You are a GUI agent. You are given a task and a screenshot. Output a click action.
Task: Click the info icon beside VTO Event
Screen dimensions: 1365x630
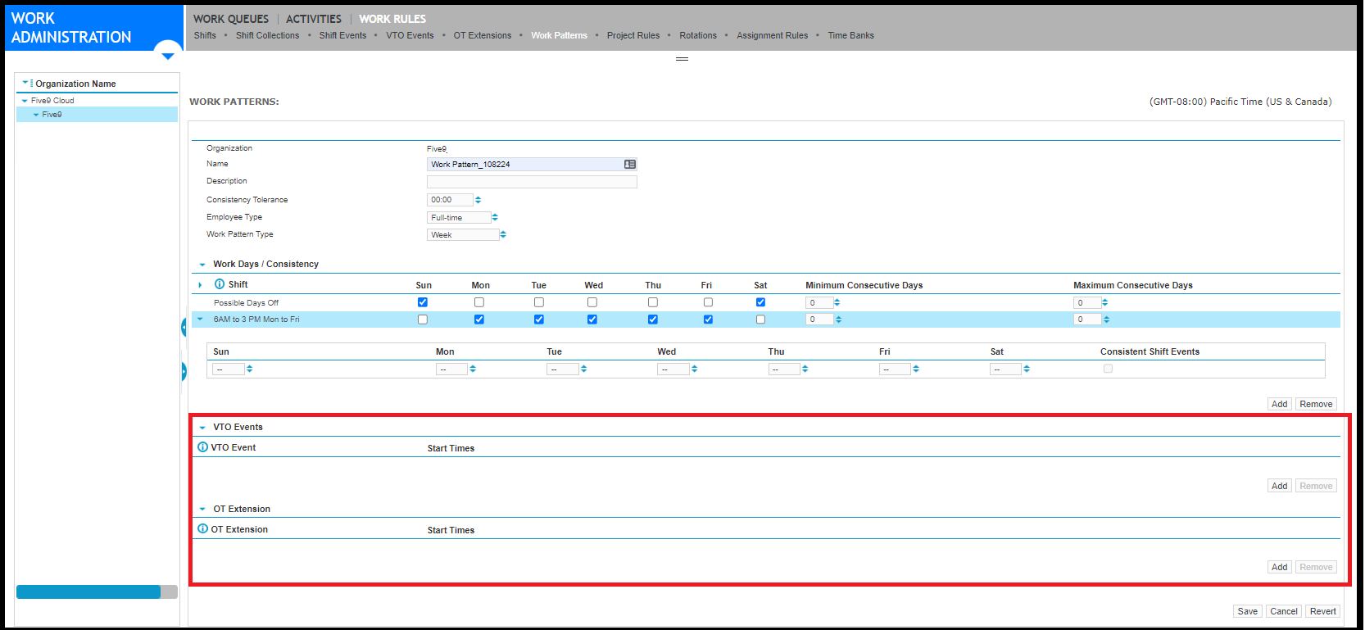pyautogui.click(x=203, y=447)
